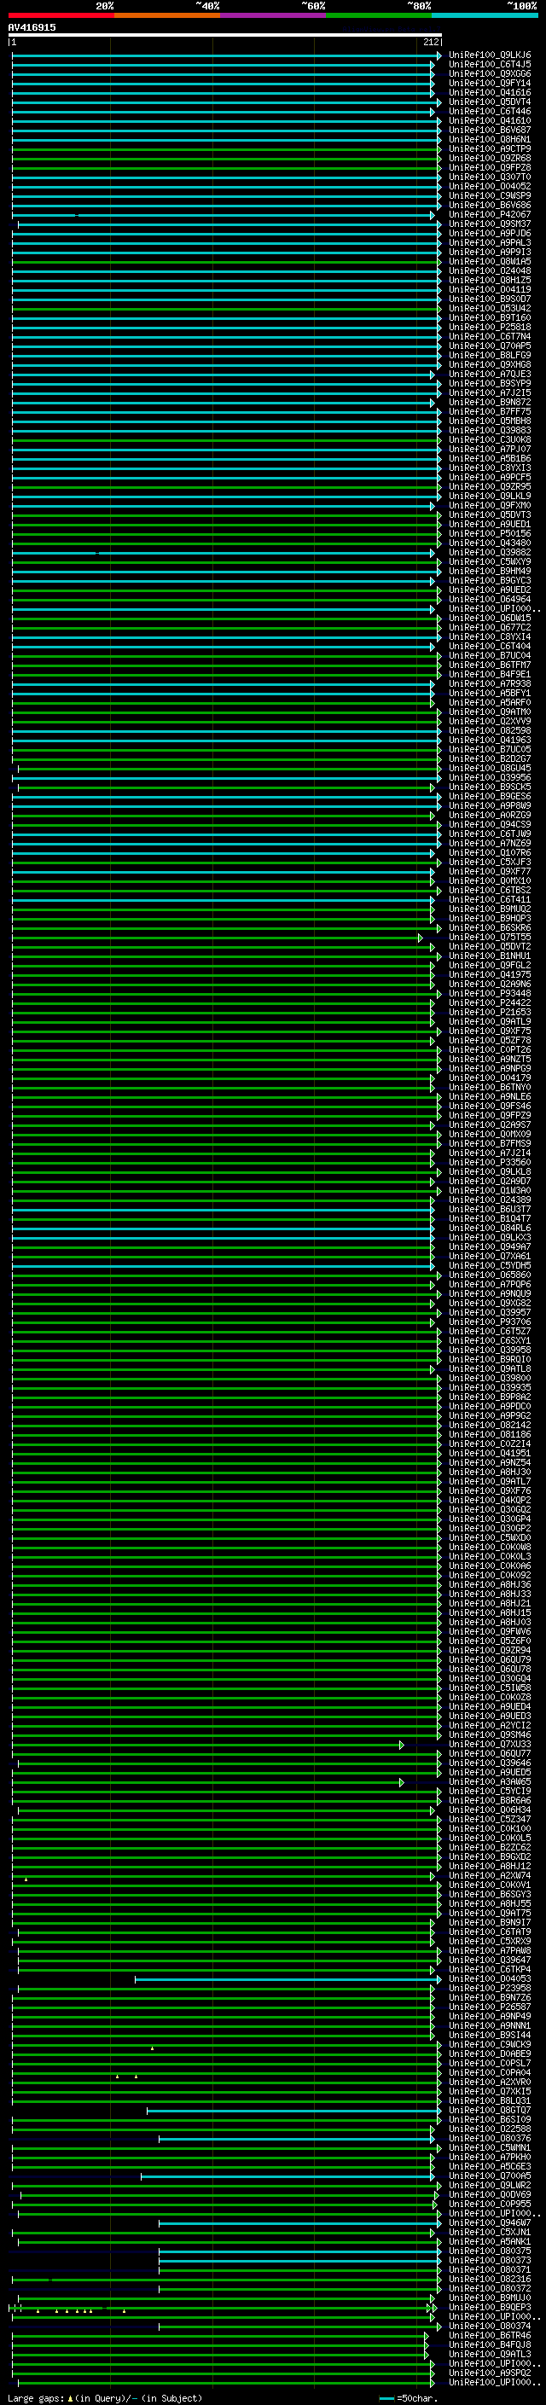Screen dimensions: 546x2405
Task: Open hit UniRef100_Q9XGG6
Action: (x=489, y=73)
